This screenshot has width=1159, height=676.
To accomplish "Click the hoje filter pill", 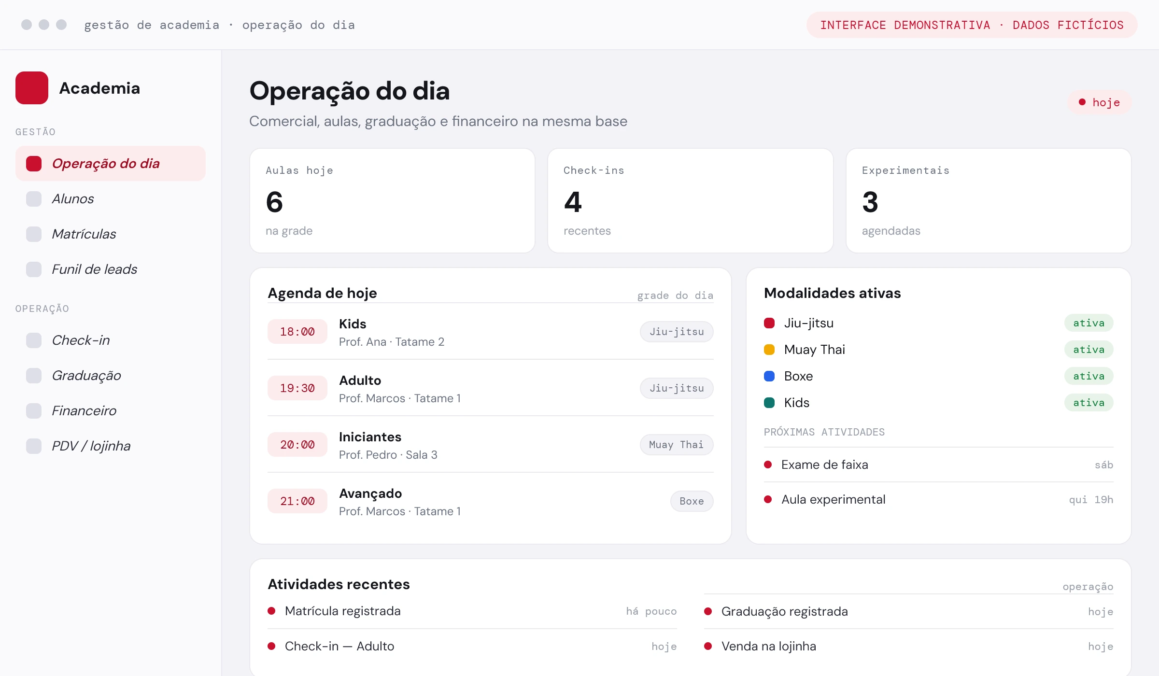I will pyautogui.click(x=1100, y=102).
